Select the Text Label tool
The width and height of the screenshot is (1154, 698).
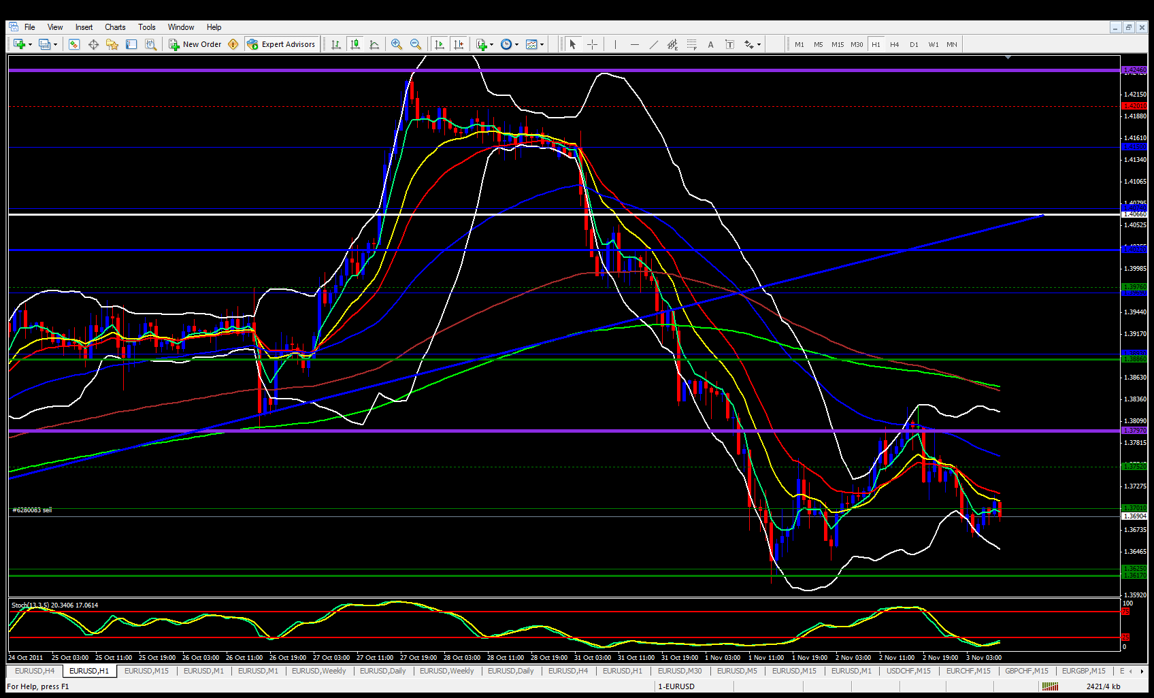[x=729, y=44]
